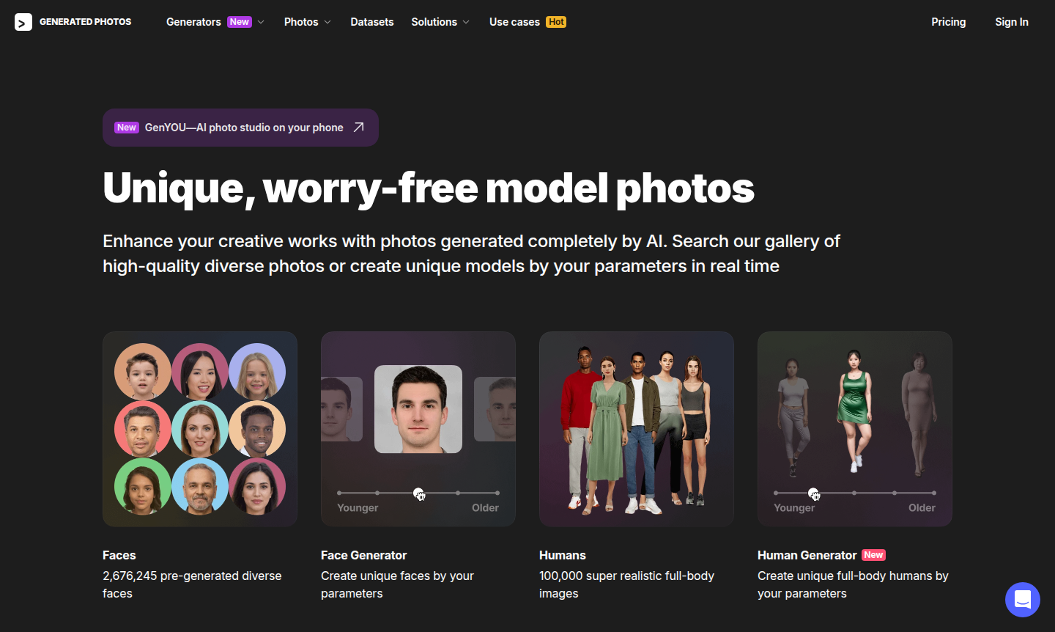Click the generated face preview in Face Generator
The width and height of the screenshot is (1055, 632).
pyautogui.click(x=418, y=409)
